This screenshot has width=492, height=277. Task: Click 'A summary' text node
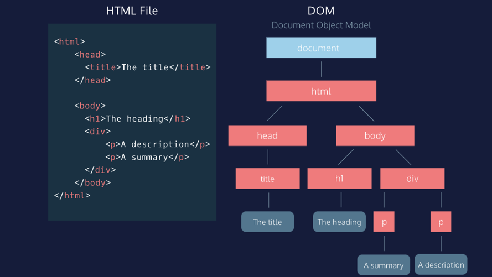coord(384,265)
